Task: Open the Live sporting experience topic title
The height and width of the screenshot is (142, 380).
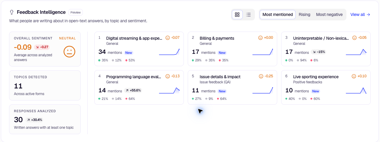Action: click(316, 77)
